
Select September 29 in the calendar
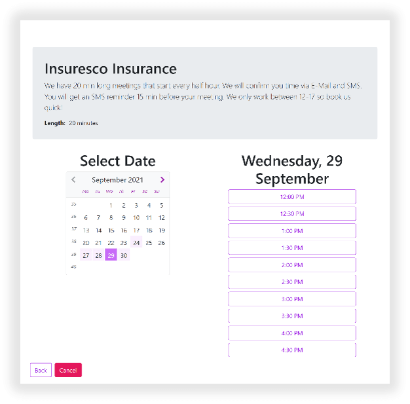point(111,255)
